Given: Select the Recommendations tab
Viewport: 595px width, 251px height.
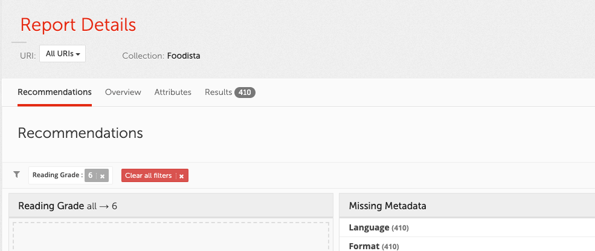Looking at the screenshot, I should [x=54, y=93].
